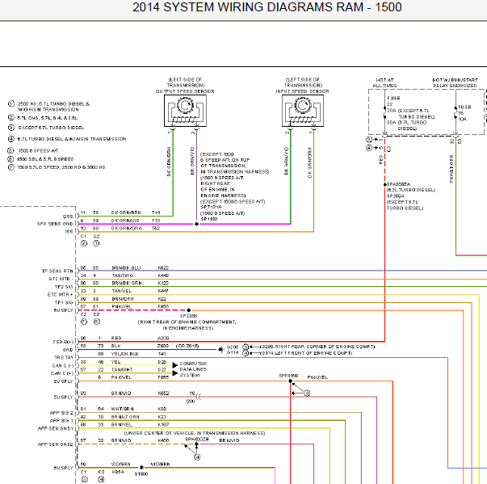Select wire label TAN/WHT D27
This screenshot has height=484, width=487.
(139, 370)
